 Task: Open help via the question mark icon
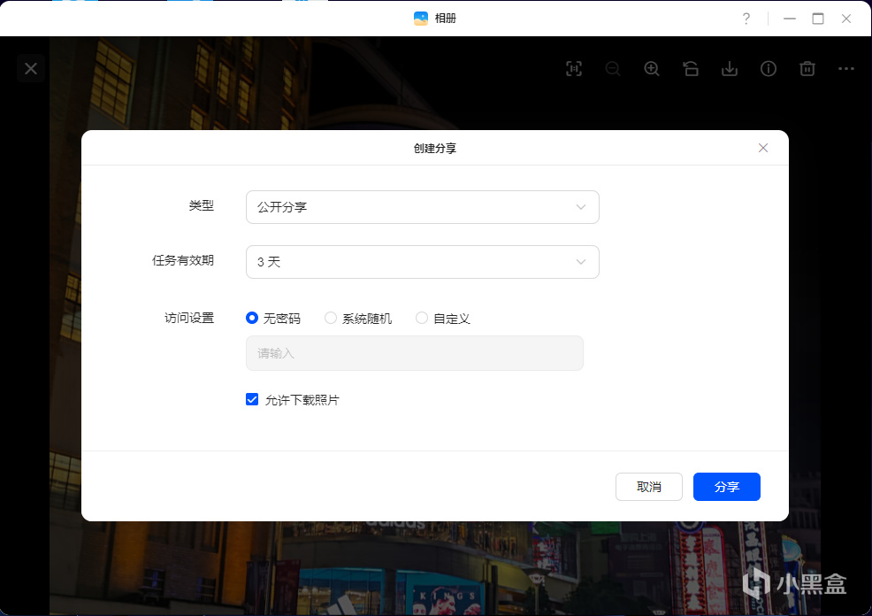(x=746, y=19)
